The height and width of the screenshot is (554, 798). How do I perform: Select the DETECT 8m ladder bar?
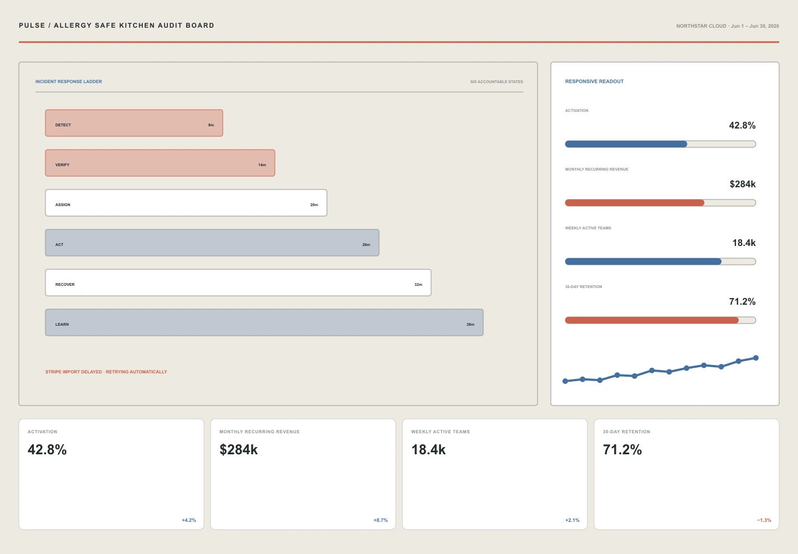[134, 123]
